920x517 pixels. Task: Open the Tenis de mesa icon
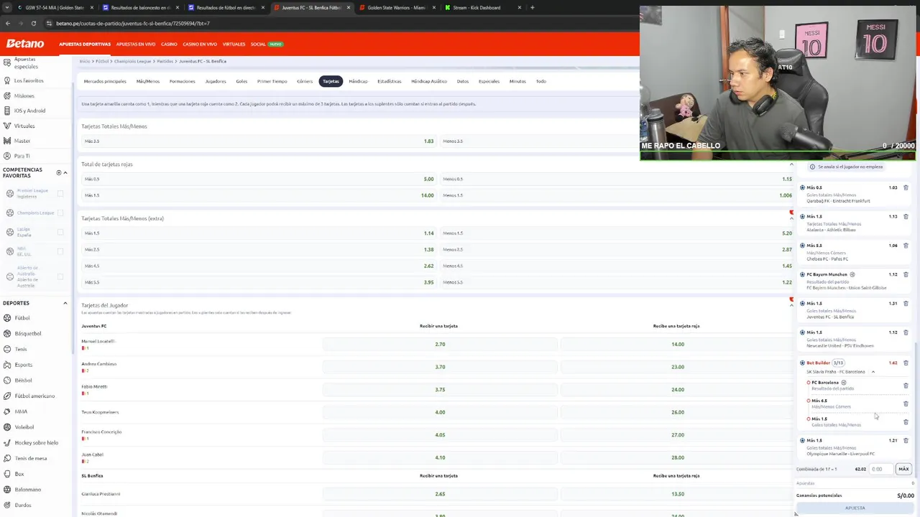click(x=7, y=458)
